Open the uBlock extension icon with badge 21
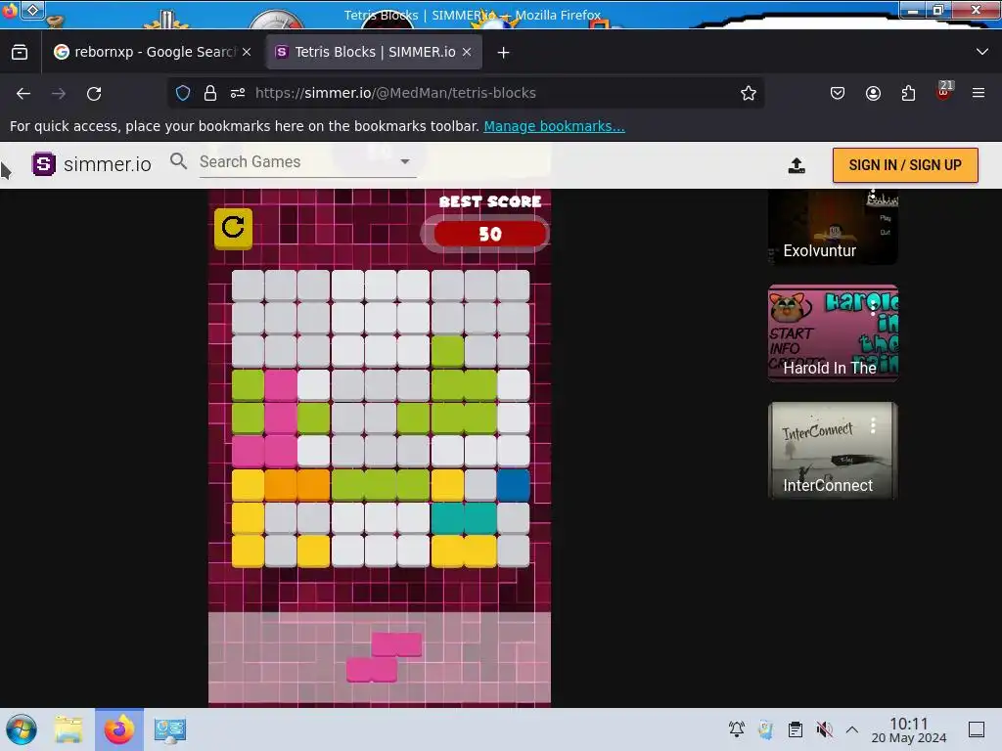This screenshot has width=1002, height=751. 944,91
